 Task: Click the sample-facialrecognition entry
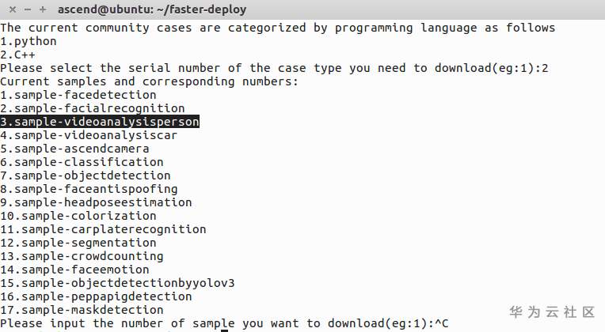pos(92,108)
